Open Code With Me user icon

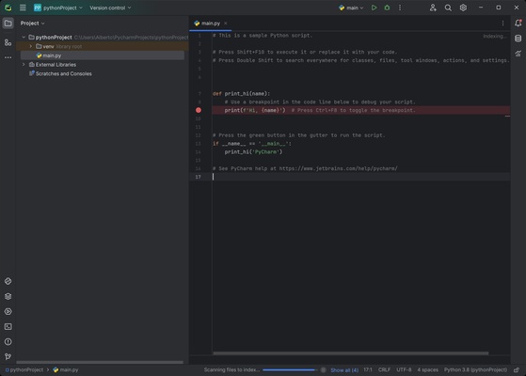point(433,8)
